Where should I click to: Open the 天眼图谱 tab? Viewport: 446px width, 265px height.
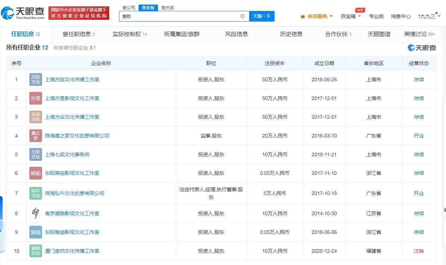point(379,34)
